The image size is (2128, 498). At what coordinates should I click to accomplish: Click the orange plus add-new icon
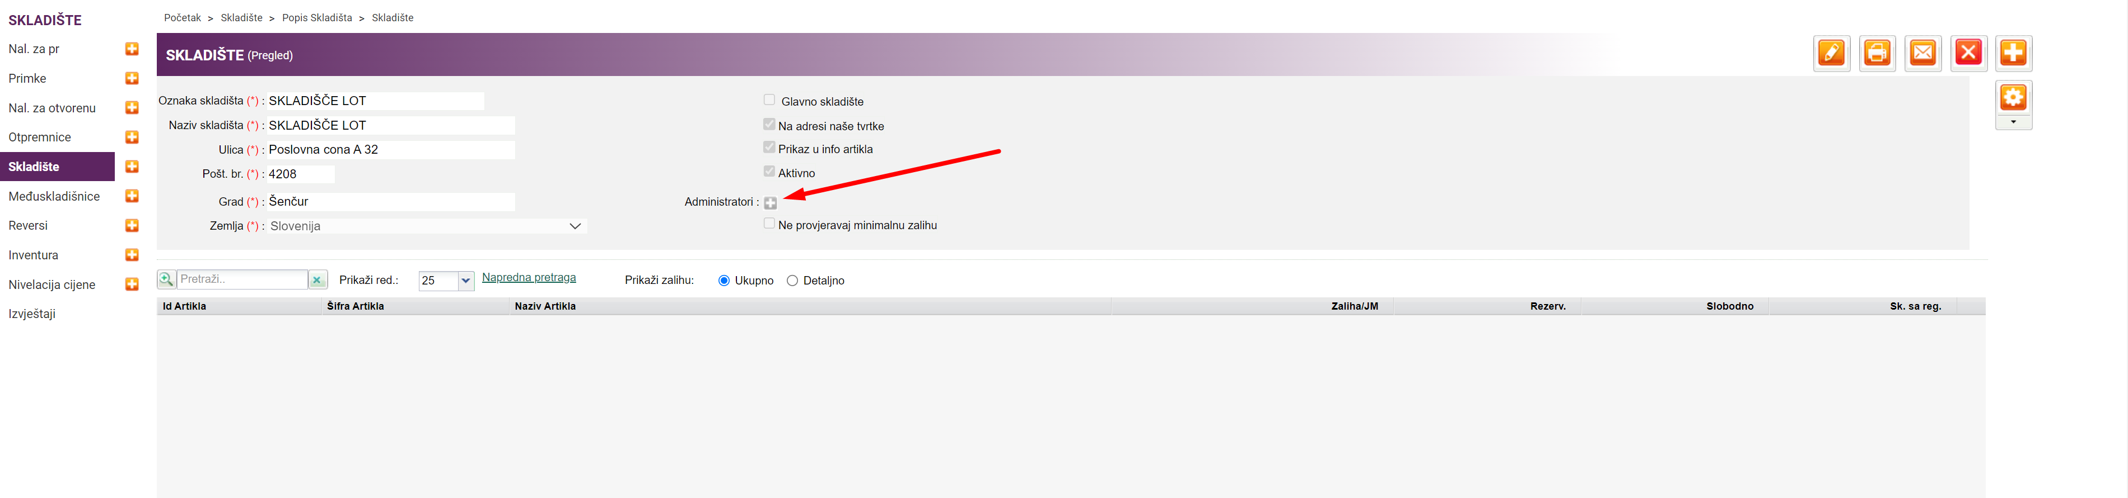click(2014, 54)
